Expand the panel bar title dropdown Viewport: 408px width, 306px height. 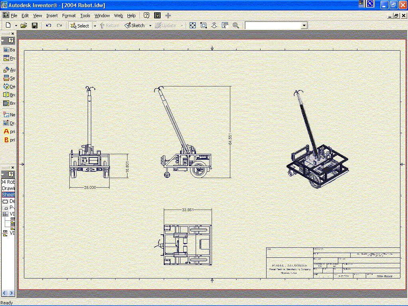click(x=3, y=41)
